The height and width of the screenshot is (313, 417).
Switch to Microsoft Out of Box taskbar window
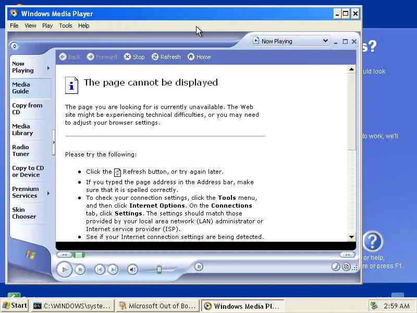pyautogui.click(x=157, y=306)
